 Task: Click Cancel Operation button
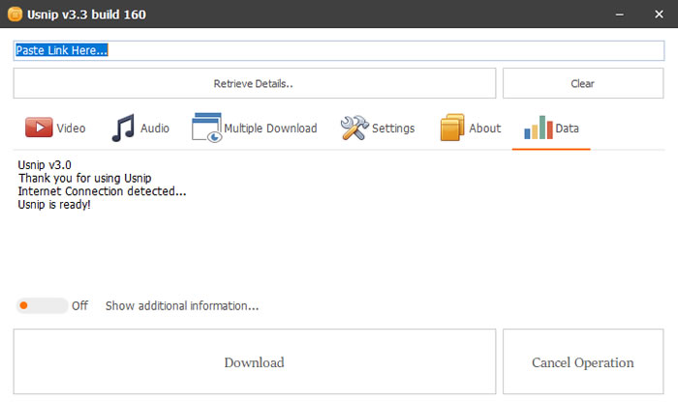click(x=583, y=361)
